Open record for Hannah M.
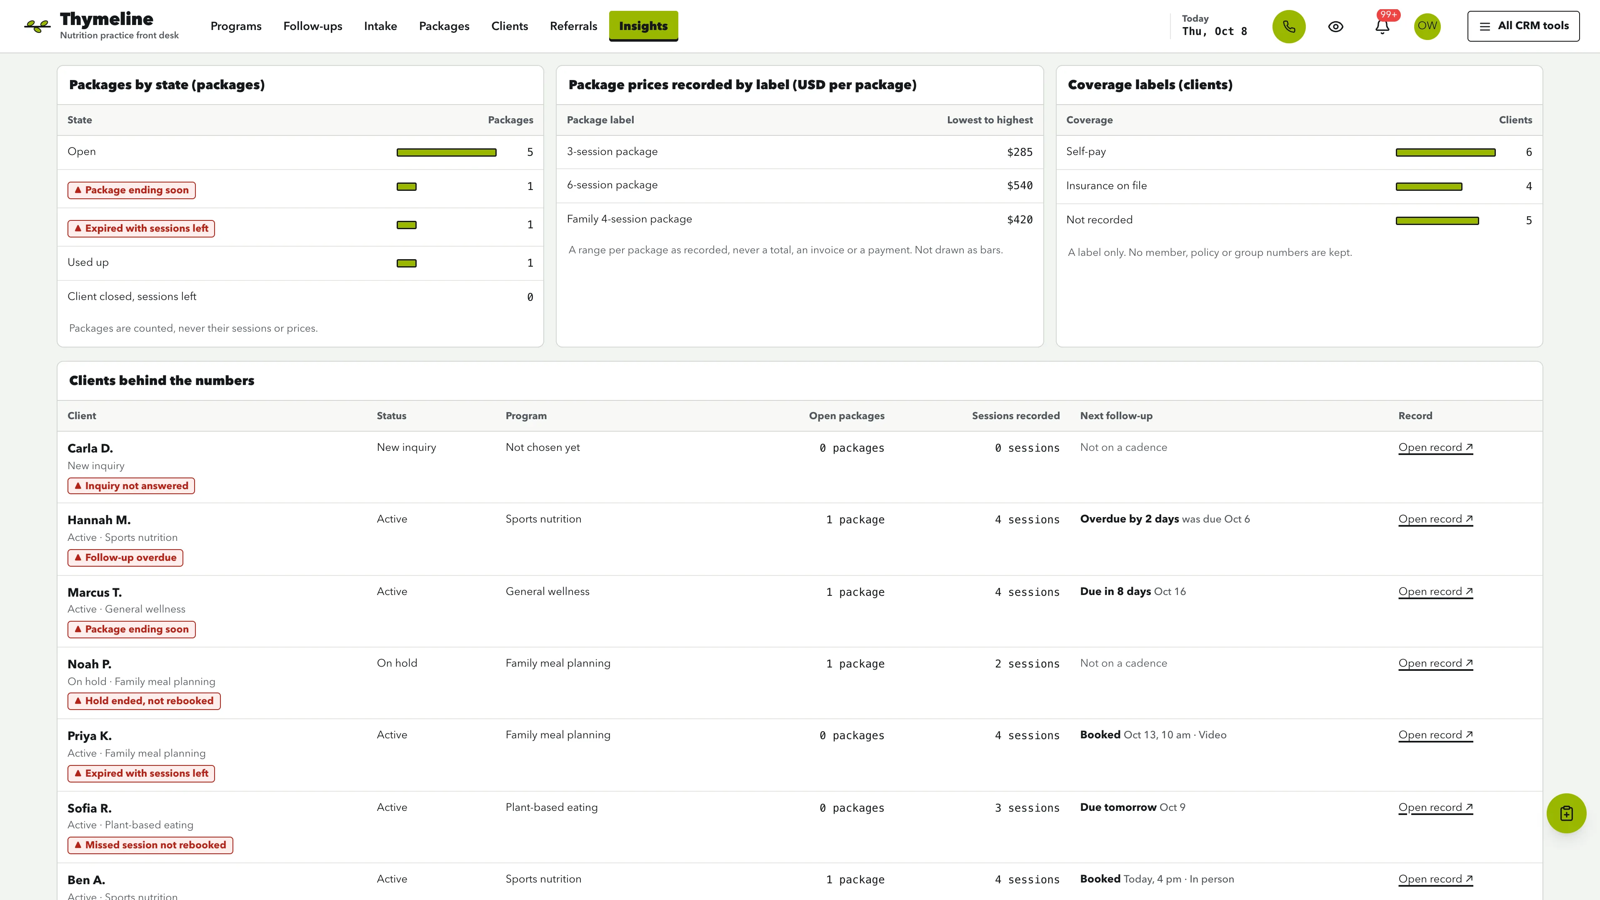This screenshot has width=1600, height=900. pyautogui.click(x=1435, y=519)
